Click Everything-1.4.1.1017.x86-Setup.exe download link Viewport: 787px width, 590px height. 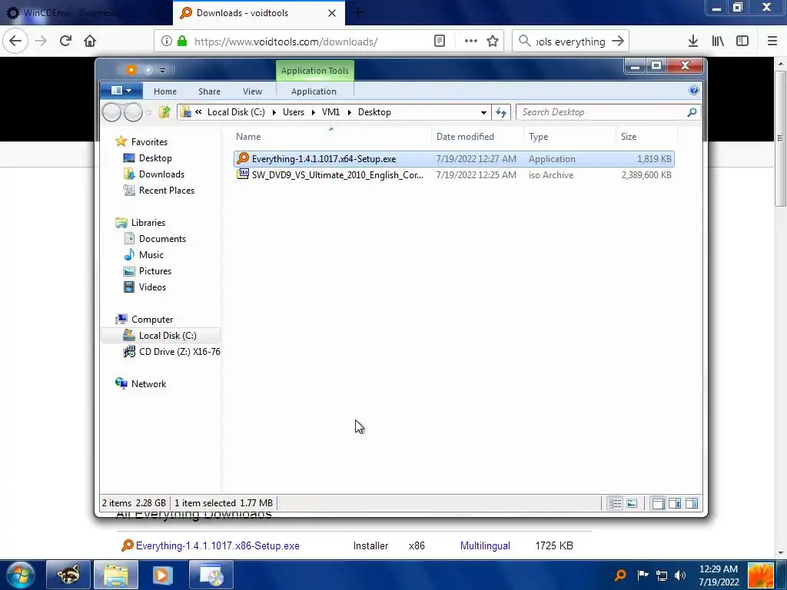pos(218,545)
